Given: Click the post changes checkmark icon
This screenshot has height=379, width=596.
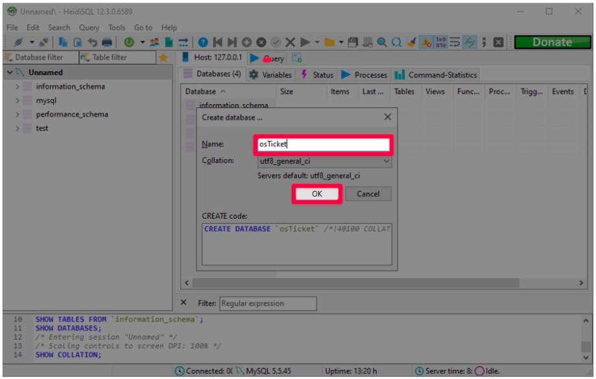Looking at the screenshot, I should pos(275,42).
